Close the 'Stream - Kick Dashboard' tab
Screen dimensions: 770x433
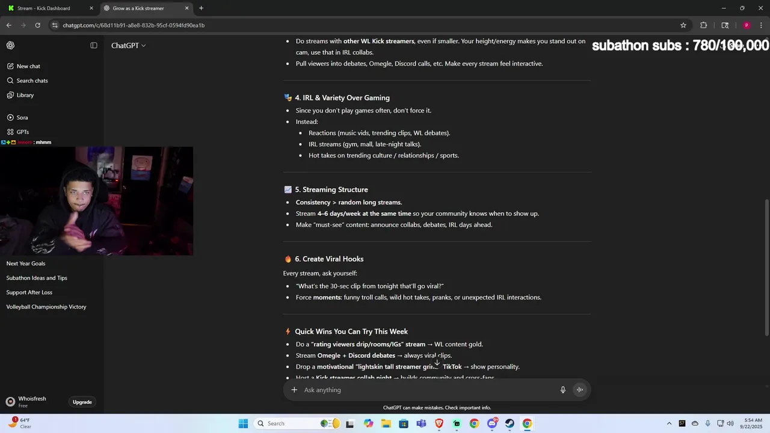[x=91, y=8]
